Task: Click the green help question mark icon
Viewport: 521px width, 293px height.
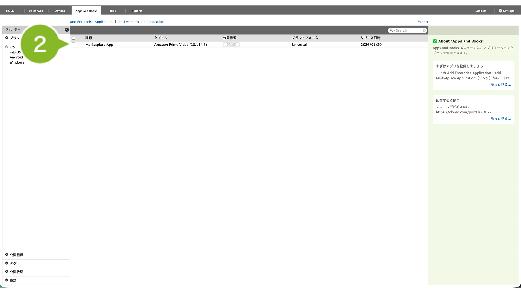Action: click(435, 41)
